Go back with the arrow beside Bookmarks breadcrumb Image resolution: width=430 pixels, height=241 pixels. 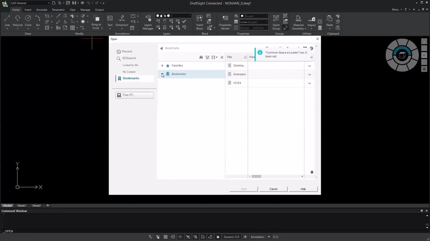tap(162, 48)
